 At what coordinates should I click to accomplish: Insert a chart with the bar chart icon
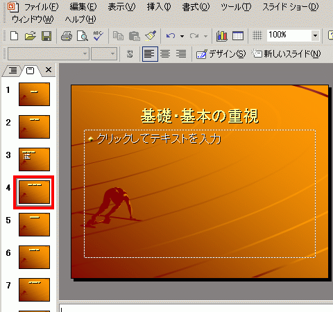221,36
